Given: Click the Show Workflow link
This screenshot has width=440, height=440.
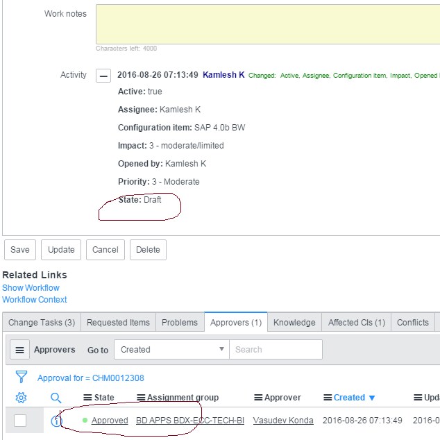Looking at the screenshot, I should point(31,288).
